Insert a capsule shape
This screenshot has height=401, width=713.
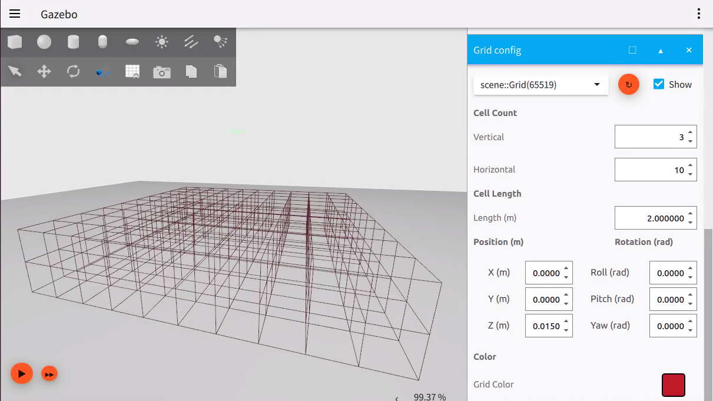[x=103, y=42]
